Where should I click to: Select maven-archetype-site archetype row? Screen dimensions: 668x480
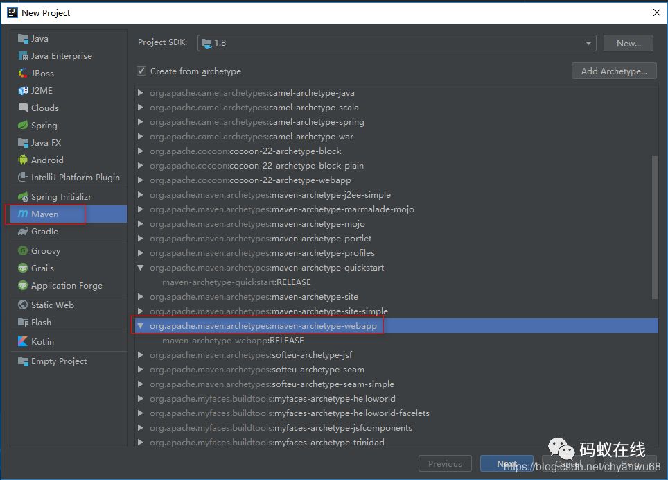click(396, 297)
